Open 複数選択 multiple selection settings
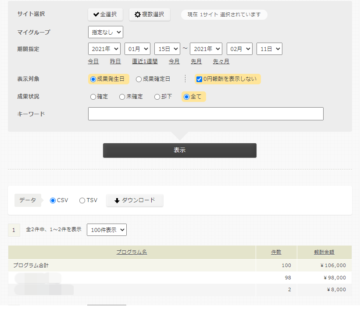Screen dimensions: 360x311 pos(150,14)
